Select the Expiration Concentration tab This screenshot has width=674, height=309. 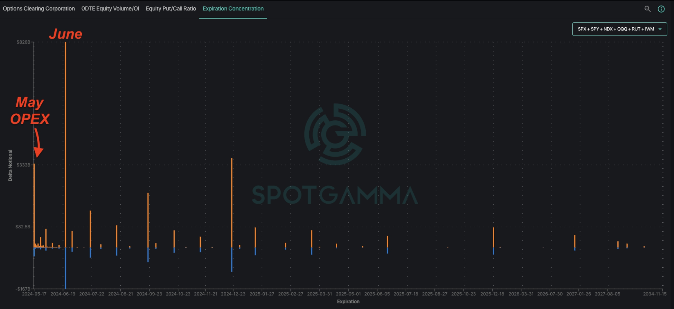pos(233,9)
